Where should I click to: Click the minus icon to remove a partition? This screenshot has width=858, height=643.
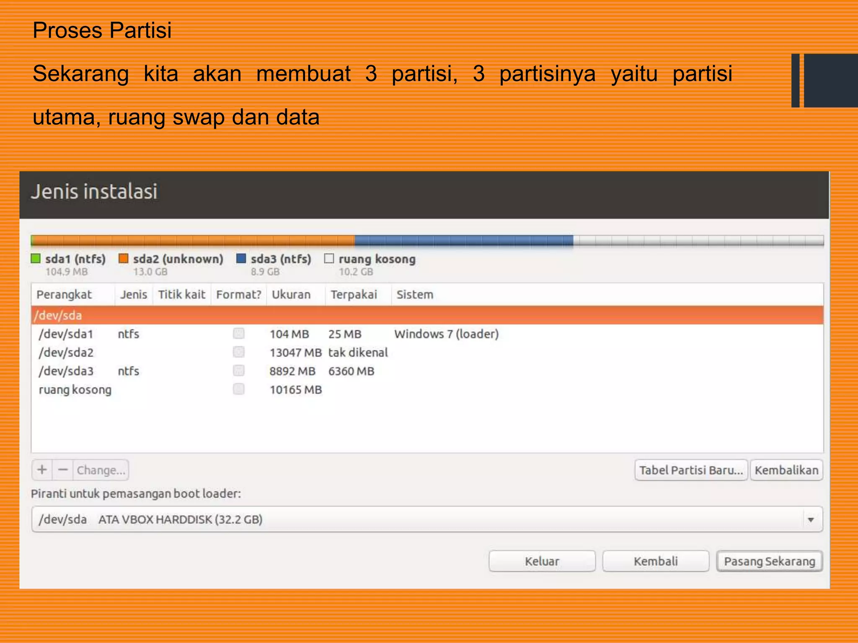[x=63, y=470]
